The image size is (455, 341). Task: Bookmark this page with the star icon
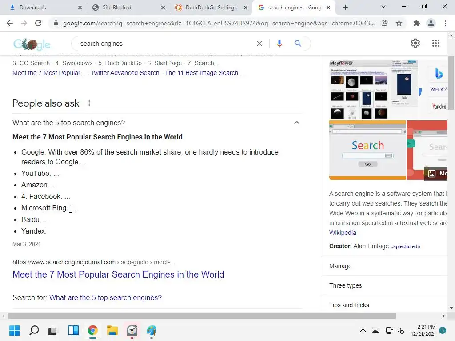pos(399,23)
